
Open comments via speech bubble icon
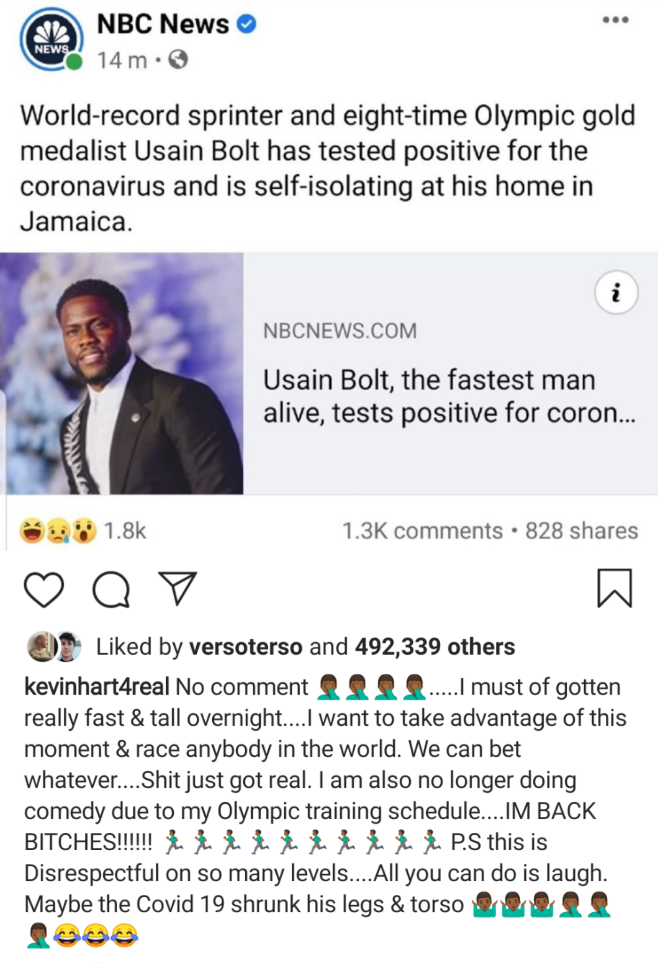[x=111, y=590]
